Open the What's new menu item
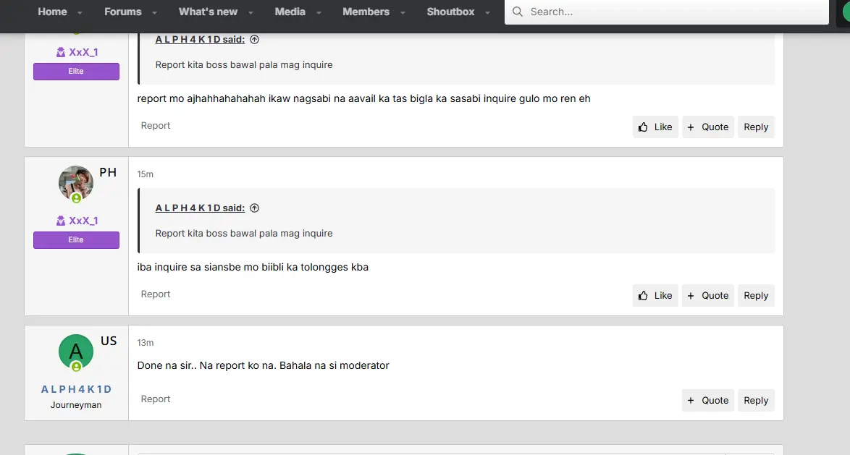The image size is (850, 455). (x=209, y=12)
